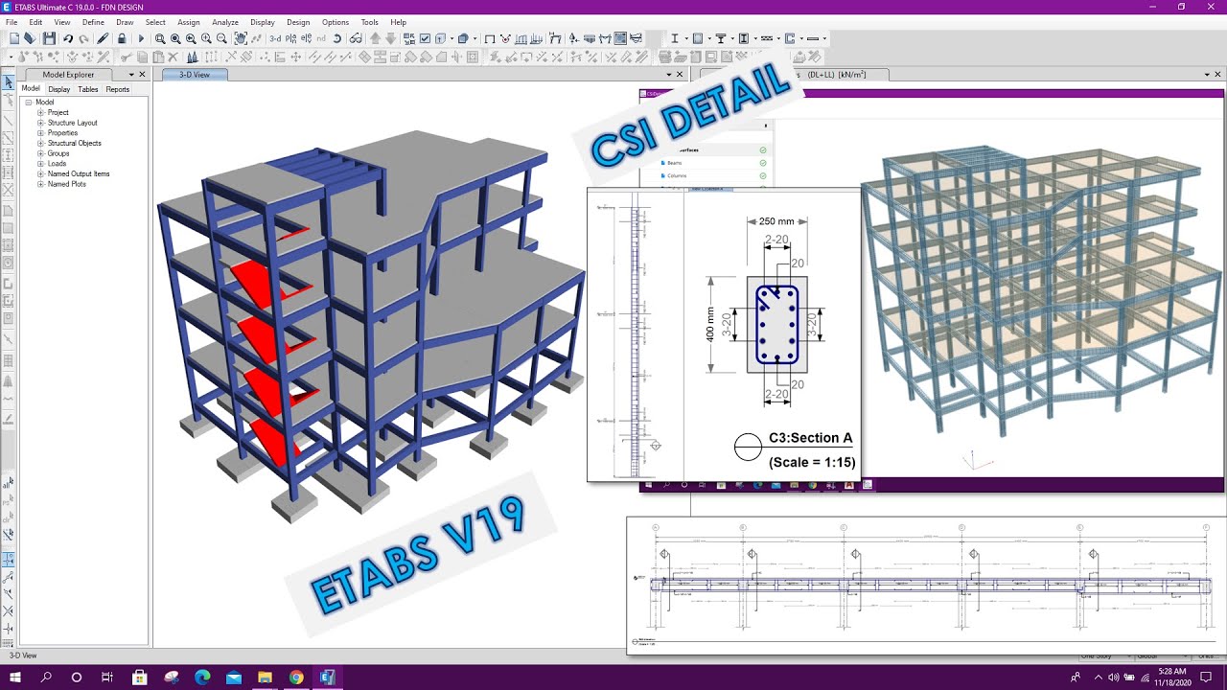Switch to Display tab in Model Explorer

pos(59,89)
